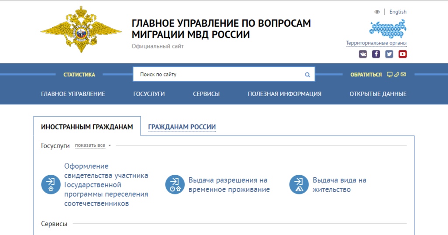Switch to the ГРАЖДАНАМ РОССИИ tab
Viewport: 448px width, 235px height.
pos(182,127)
